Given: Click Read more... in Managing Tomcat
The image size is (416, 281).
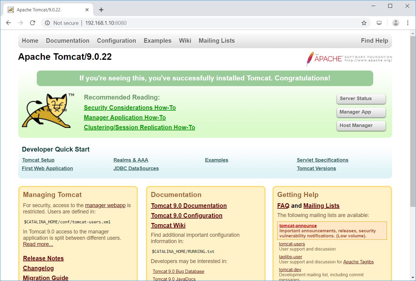Looking at the screenshot, I should pyautogui.click(x=38, y=244).
